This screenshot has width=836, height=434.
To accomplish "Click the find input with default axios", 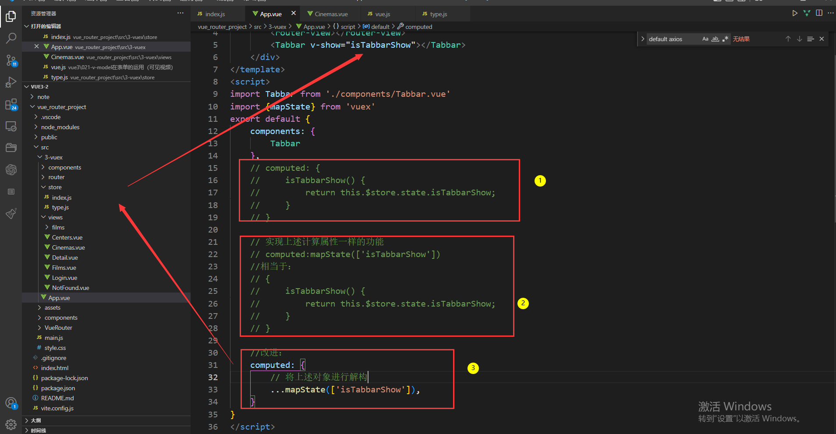I will pos(673,39).
